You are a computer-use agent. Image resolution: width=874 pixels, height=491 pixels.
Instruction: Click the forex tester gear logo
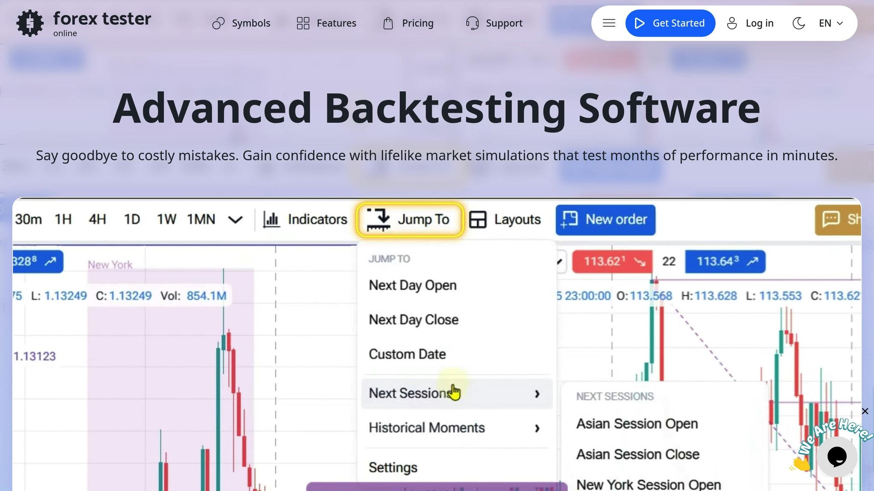point(29,23)
